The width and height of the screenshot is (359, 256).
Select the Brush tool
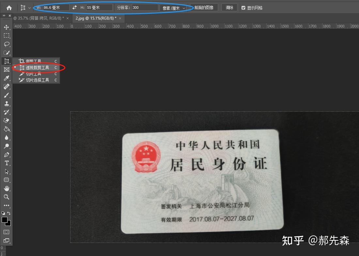tap(7, 95)
